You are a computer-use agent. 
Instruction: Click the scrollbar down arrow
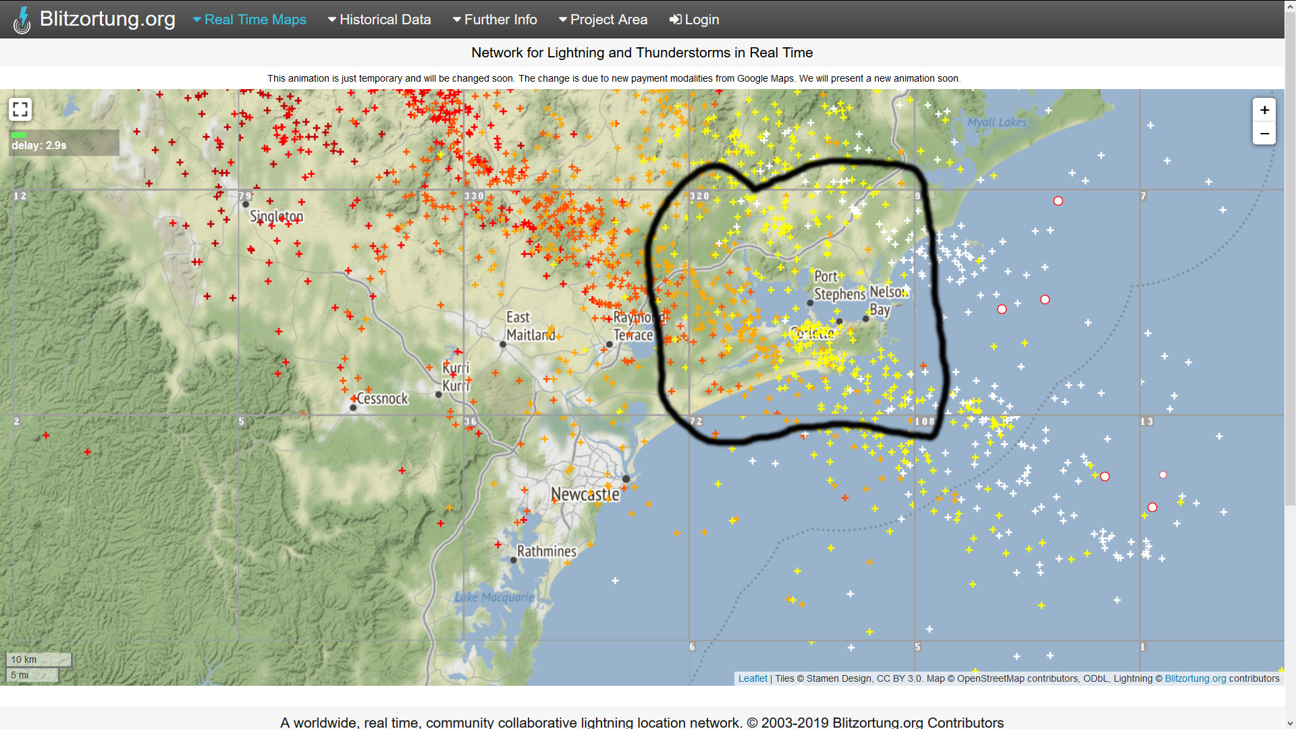[x=1290, y=724]
